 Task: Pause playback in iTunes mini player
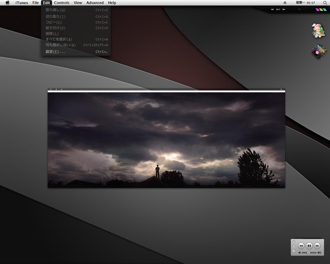pos(309,246)
